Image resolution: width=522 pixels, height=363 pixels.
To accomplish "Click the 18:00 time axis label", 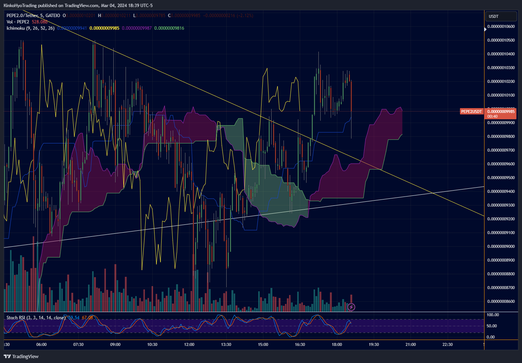I will (x=337, y=344).
